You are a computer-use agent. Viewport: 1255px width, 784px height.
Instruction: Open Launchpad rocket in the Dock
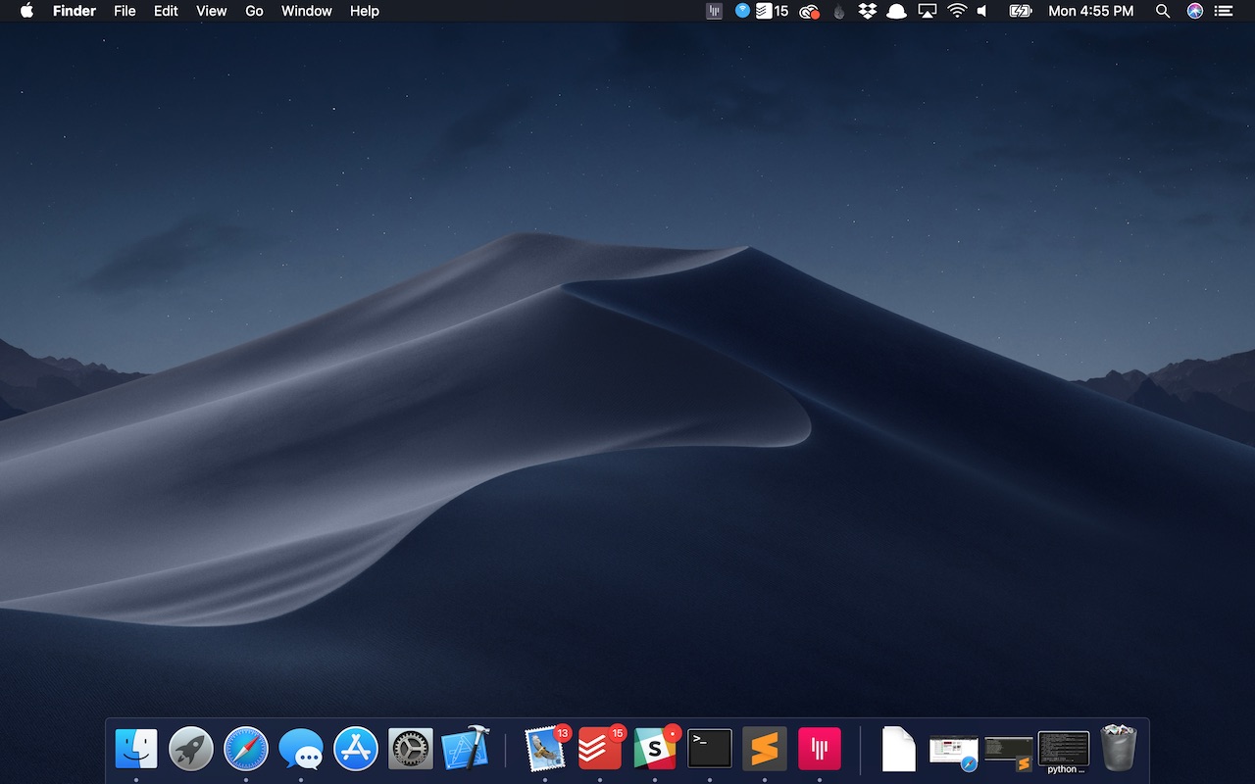click(x=191, y=749)
